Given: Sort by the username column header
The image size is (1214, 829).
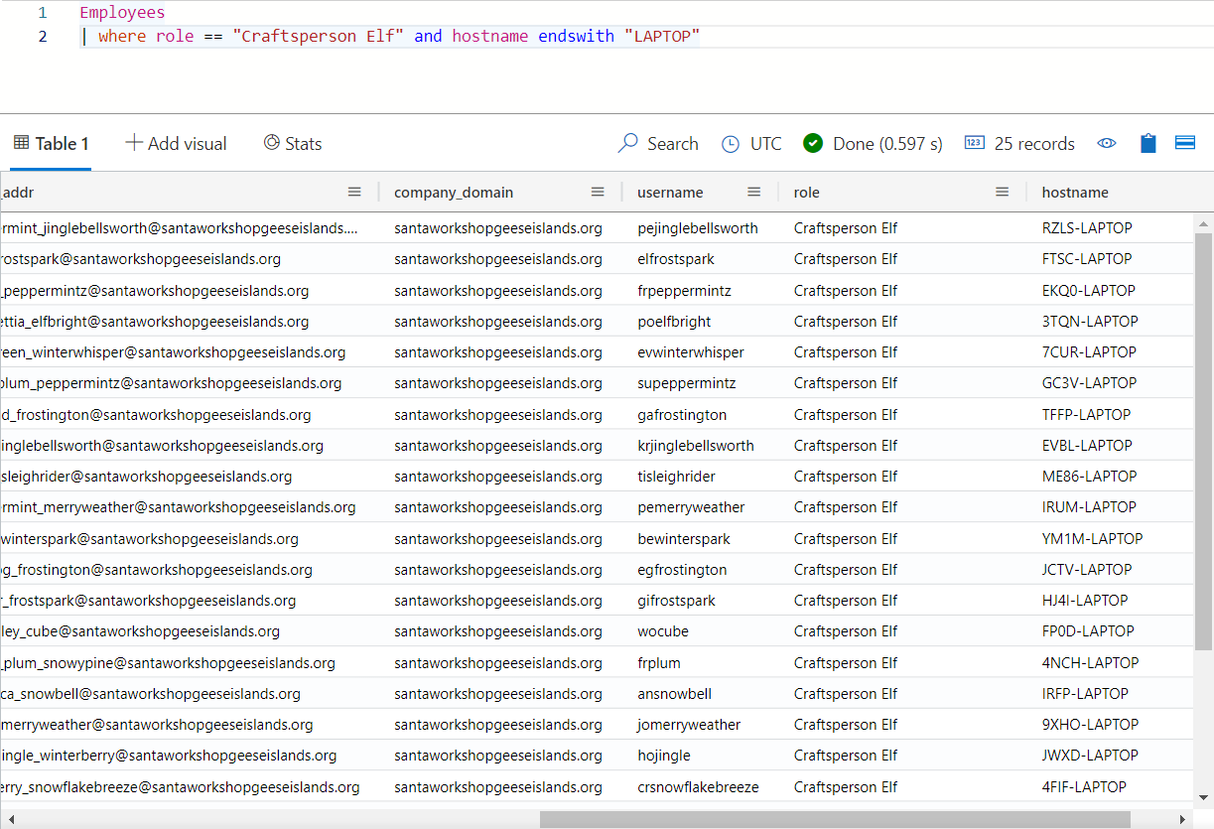Looking at the screenshot, I should click(670, 193).
